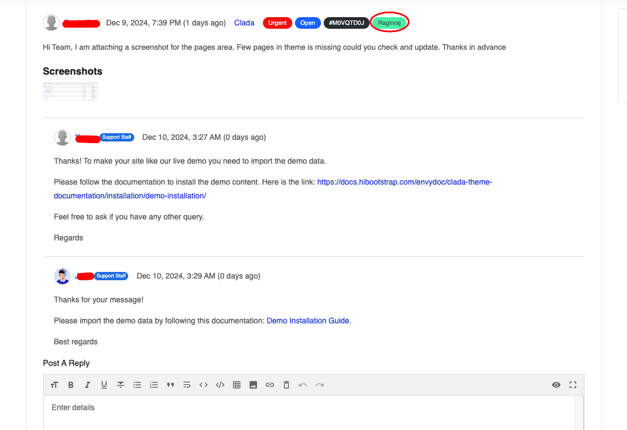
Task: Insert an image into the reply
Action: 253,385
